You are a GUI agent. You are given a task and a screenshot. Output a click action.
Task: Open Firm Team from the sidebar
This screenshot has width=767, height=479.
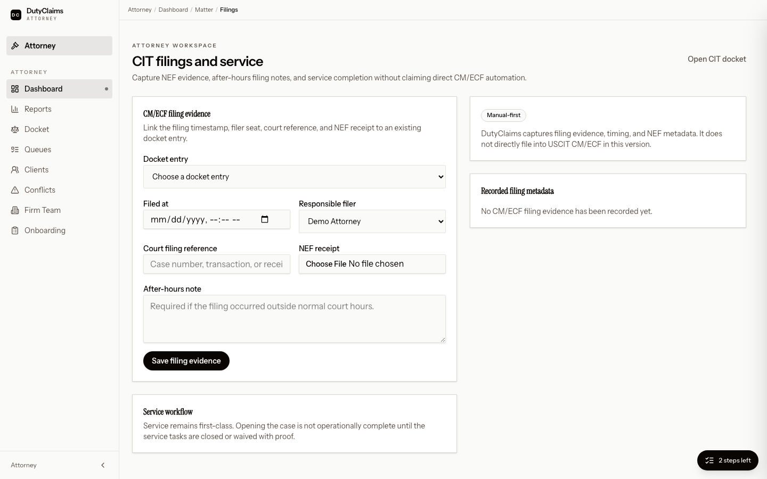[x=59, y=210]
